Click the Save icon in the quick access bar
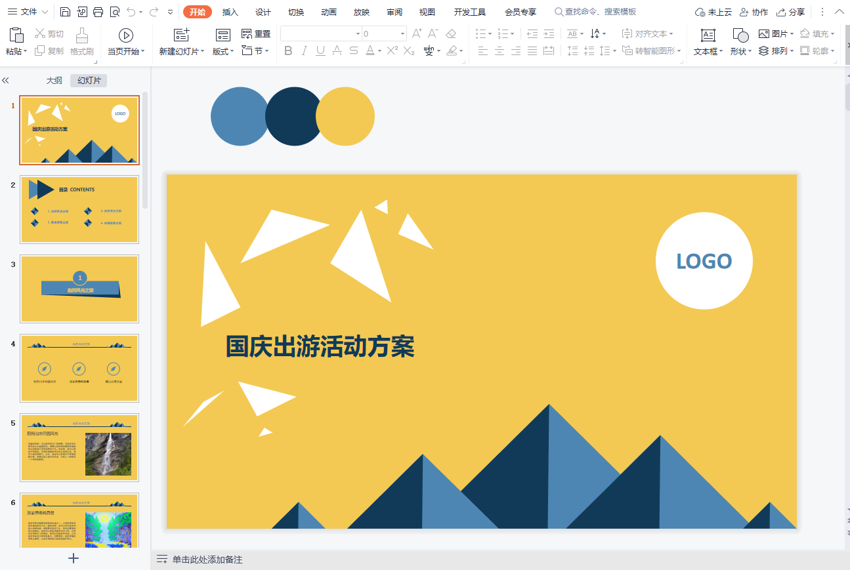 pyautogui.click(x=65, y=12)
